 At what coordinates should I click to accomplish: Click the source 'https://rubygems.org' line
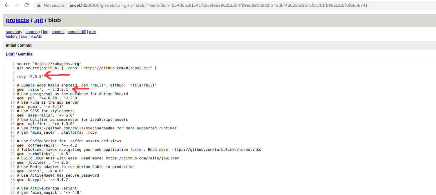[49, 64]
